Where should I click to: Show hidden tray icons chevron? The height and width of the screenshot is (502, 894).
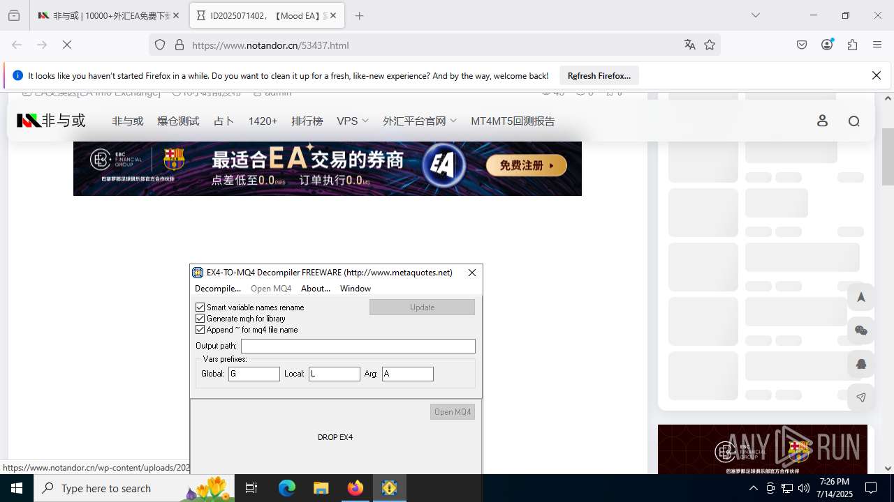tap(753, 488)
